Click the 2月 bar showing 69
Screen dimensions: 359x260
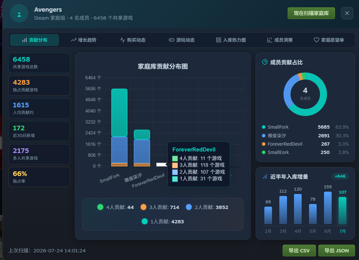[x=268, y=215]
